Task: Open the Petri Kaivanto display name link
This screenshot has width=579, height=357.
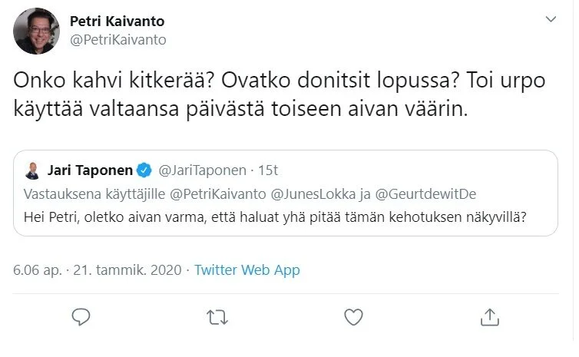Action: tap(117, 21)
